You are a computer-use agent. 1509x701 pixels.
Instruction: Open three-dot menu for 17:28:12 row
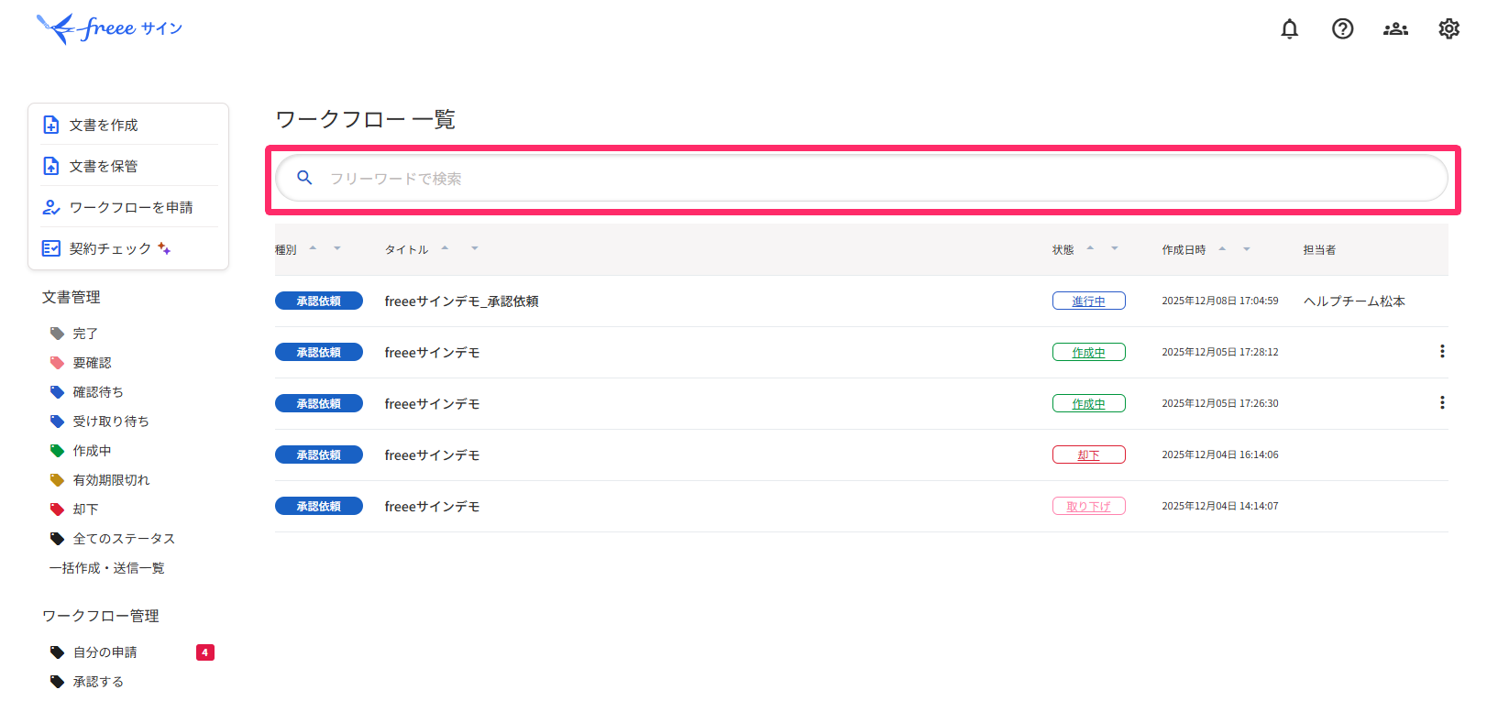[x=1441, y=352]
